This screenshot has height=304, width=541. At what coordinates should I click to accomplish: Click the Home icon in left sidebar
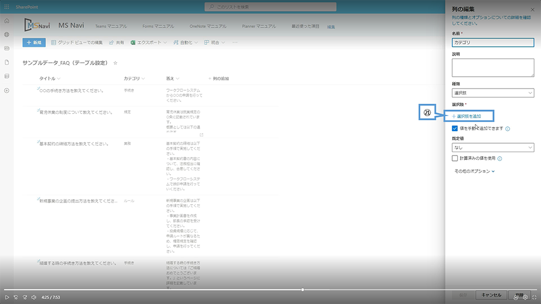click(x=6, y=21)
